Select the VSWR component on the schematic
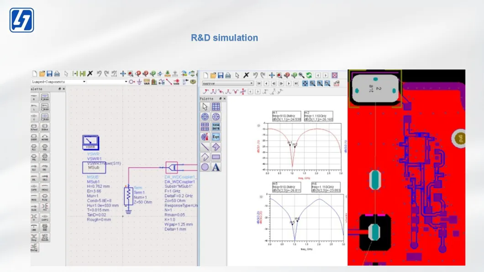 (90, 142)
